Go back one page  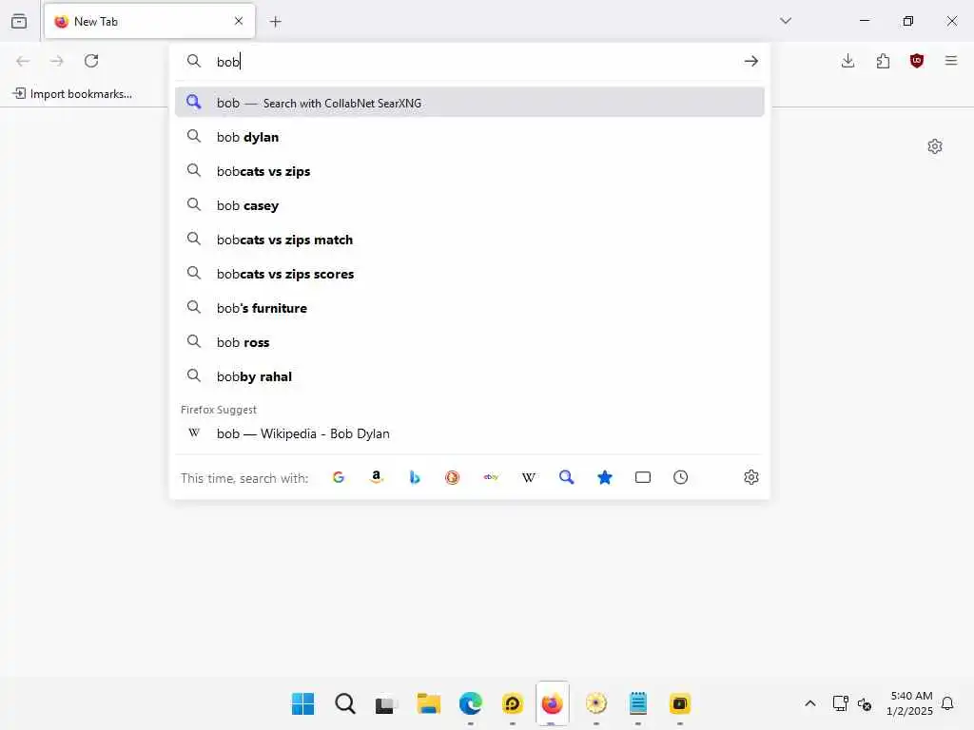23,61
